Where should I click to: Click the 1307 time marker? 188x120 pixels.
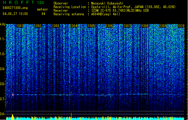[x=127, y=26]
